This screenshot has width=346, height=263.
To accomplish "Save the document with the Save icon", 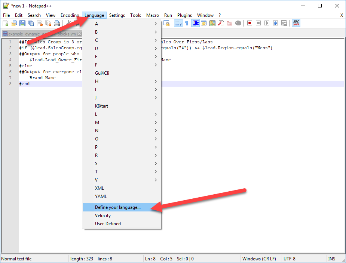I will click(22, 23).
